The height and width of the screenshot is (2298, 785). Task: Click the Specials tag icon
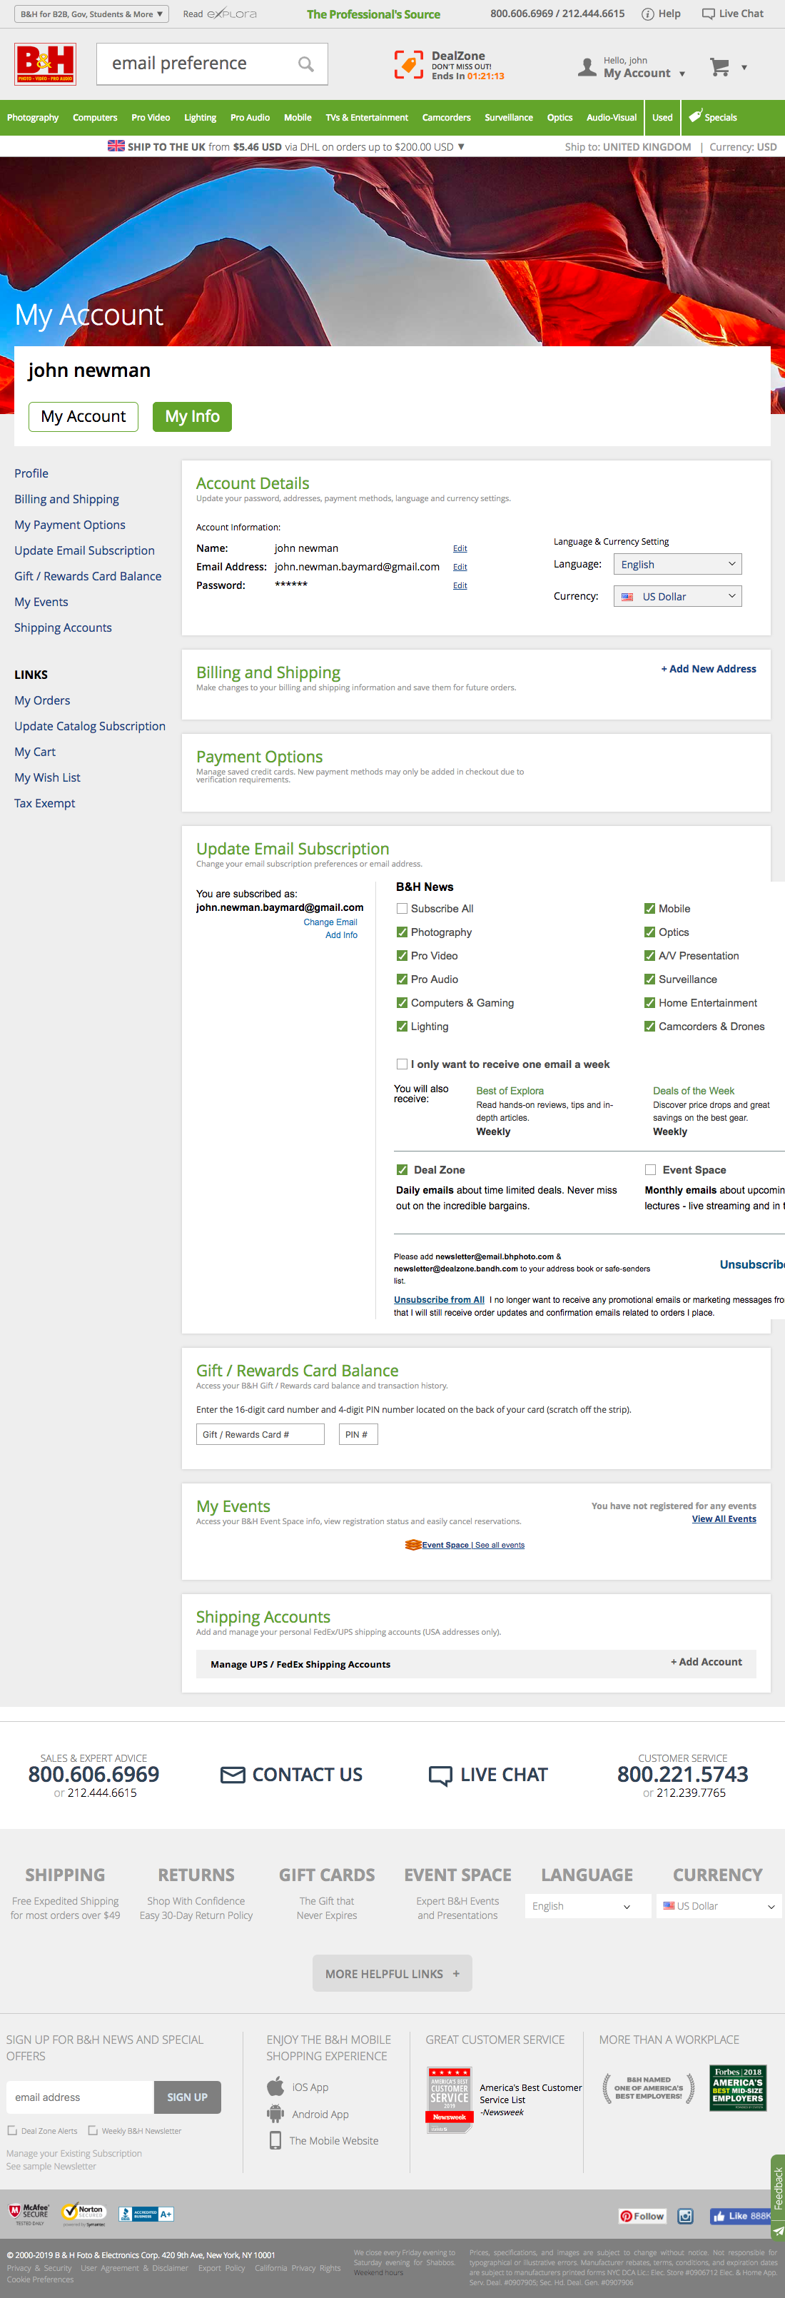pos(695,117)
